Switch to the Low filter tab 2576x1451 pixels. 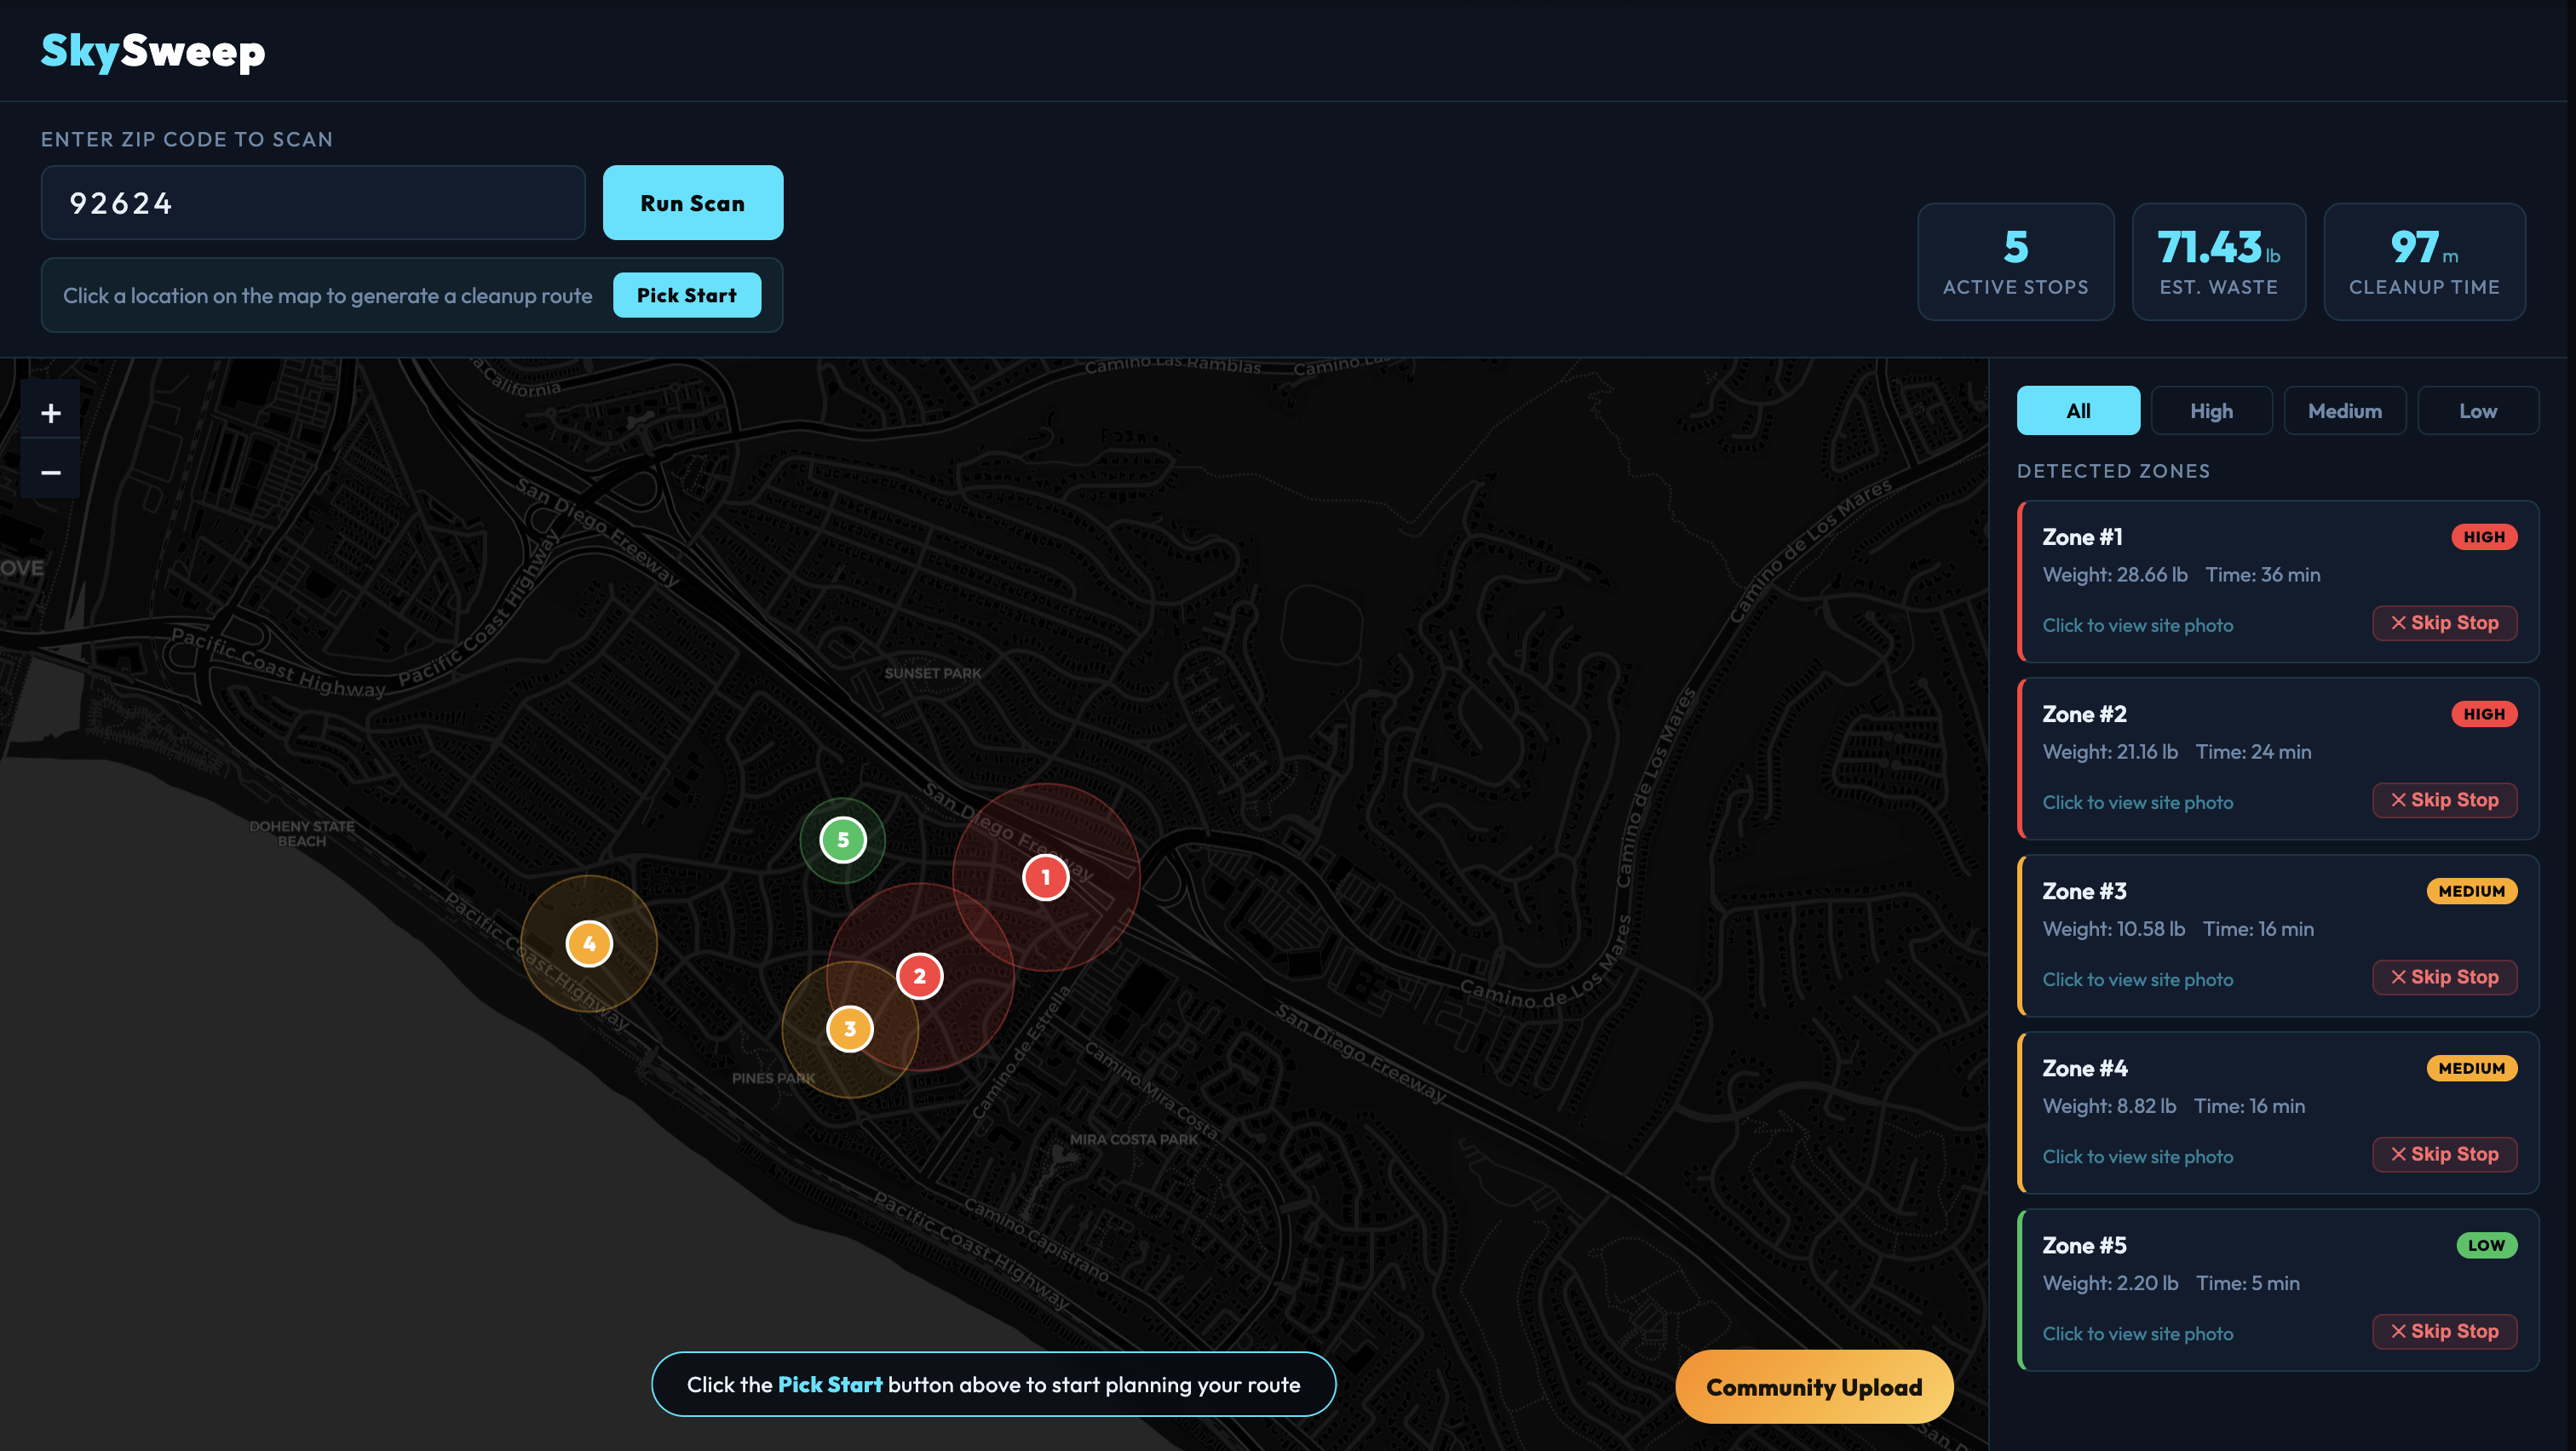click(2476, 410)
